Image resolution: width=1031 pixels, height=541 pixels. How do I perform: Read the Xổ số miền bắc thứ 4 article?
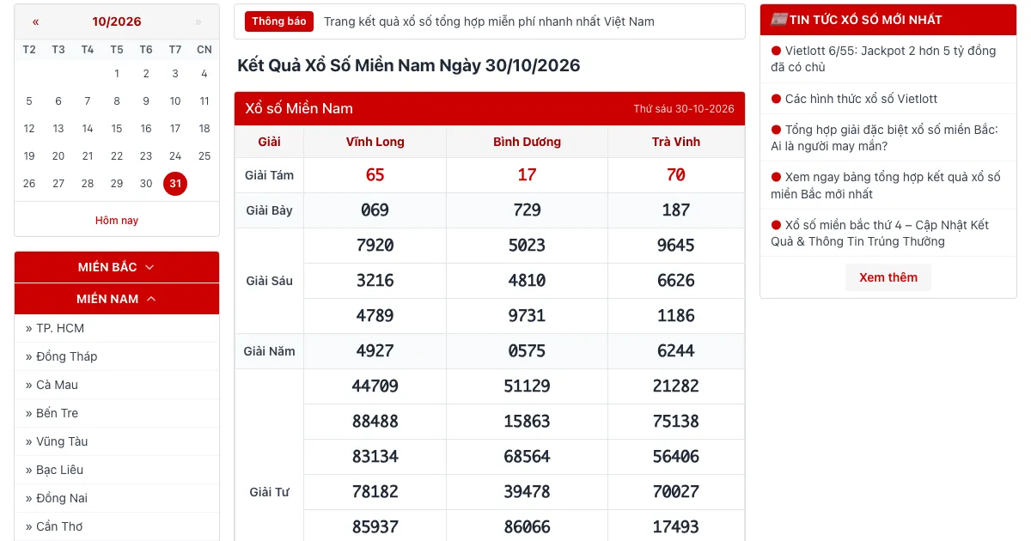[888, 234]
